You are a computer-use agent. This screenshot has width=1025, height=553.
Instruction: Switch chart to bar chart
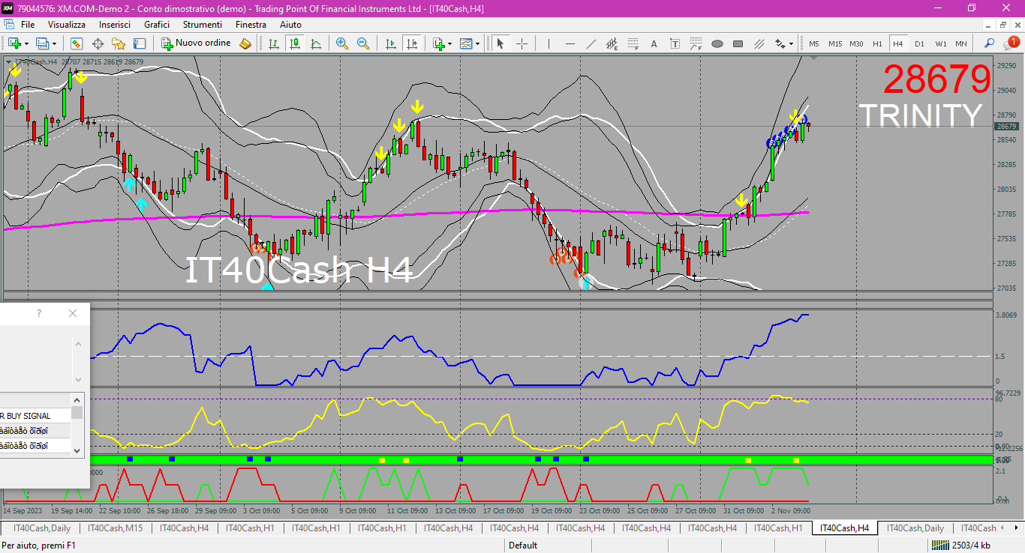coord(274,43)
